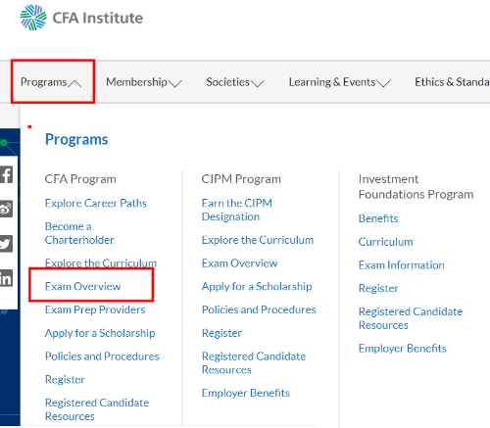Share via the LinkedIn icon
Image resolution: width=490 pixels, height=428 pixels.
[x=6, y=278]
